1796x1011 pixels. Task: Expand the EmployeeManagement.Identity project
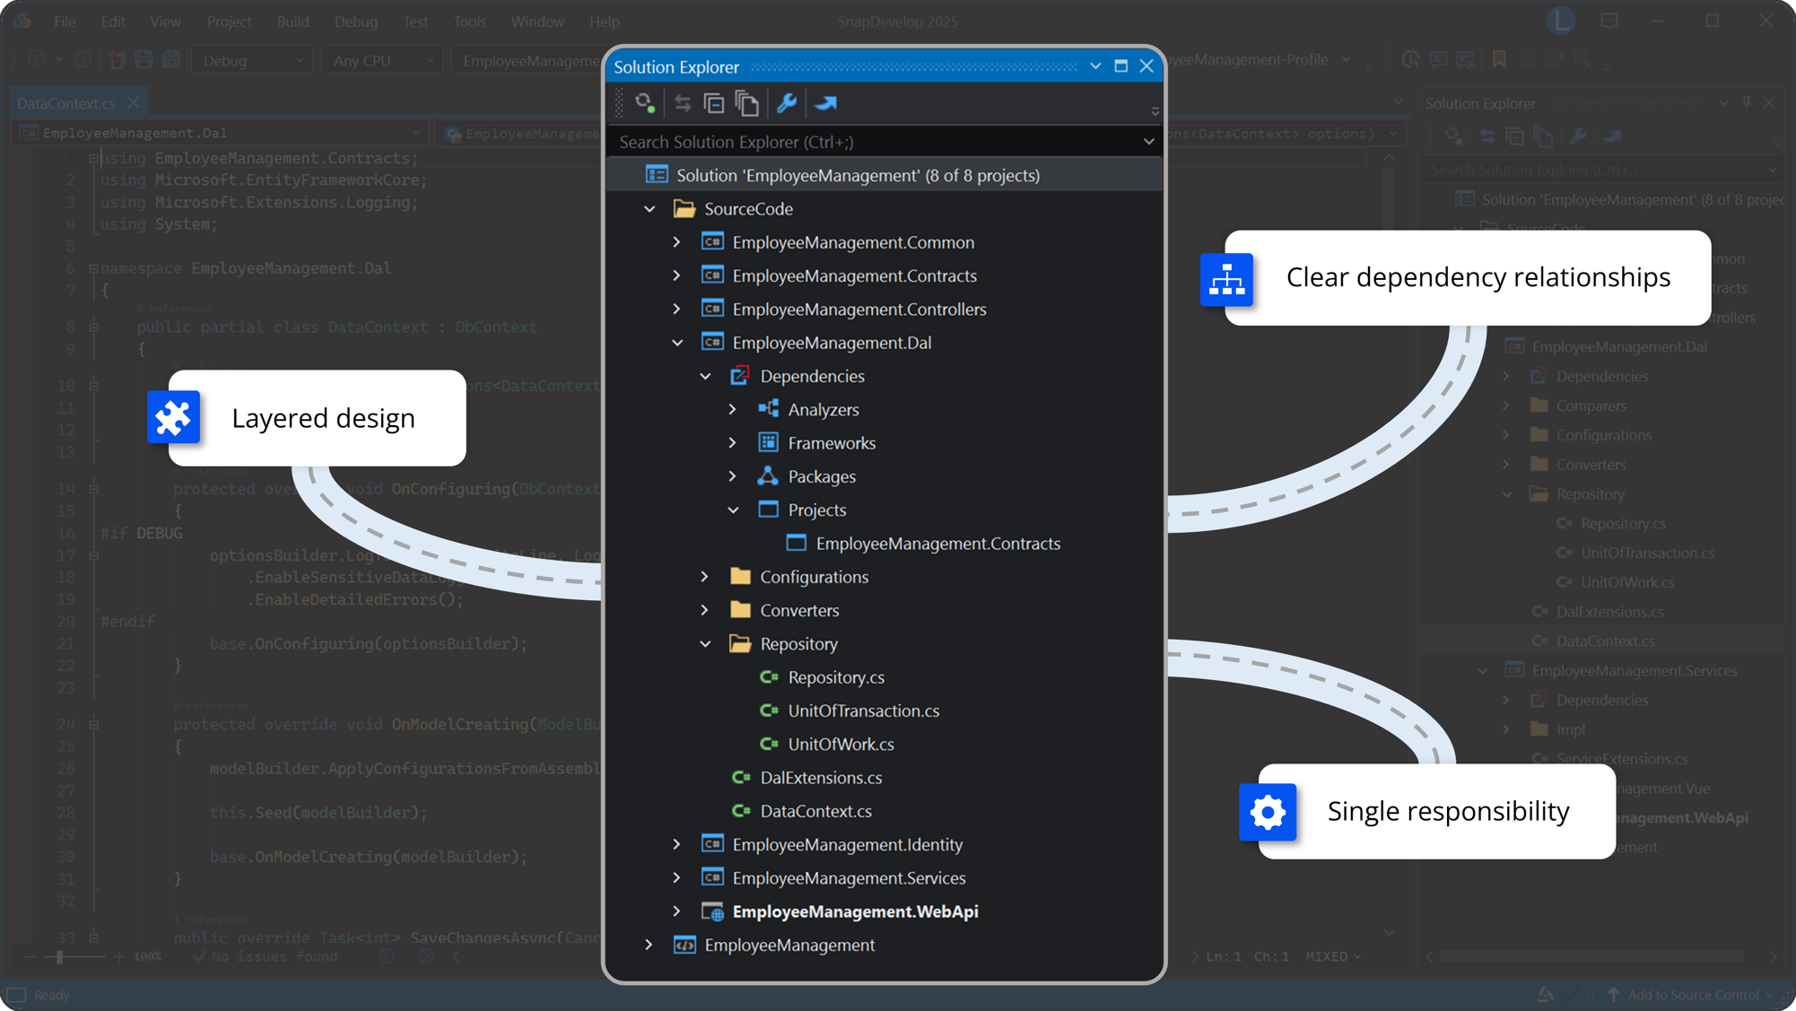click(x=677, y=844)
